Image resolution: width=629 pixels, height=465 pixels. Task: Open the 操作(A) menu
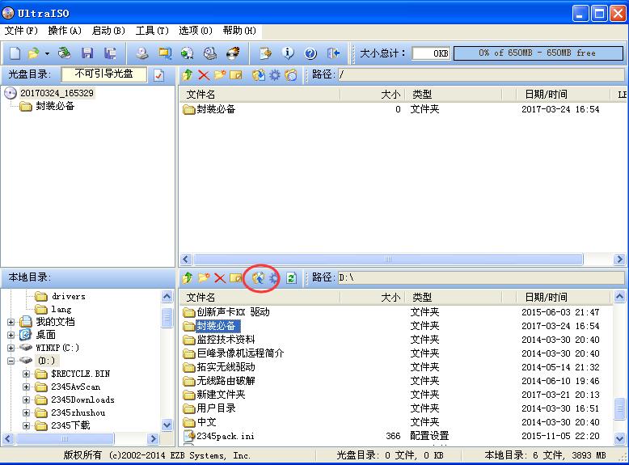65,31
